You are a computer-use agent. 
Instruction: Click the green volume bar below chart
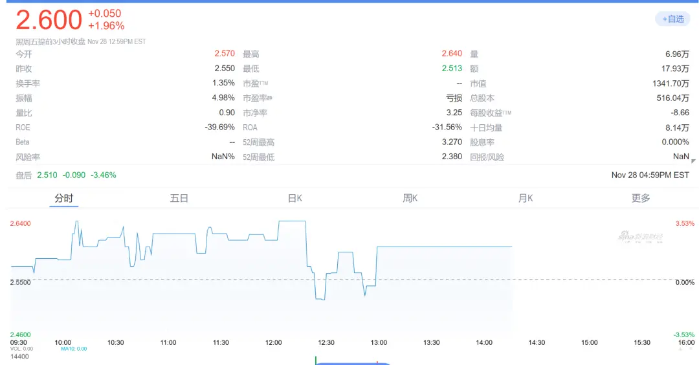tap(315, 360)
